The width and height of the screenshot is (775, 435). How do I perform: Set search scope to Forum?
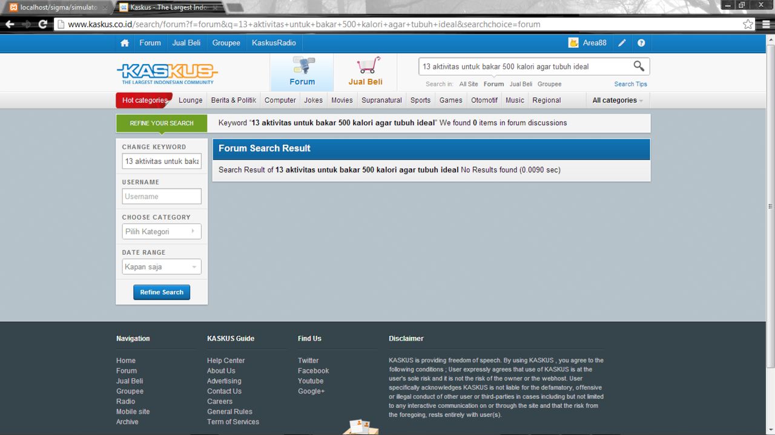tap(493, 84)
